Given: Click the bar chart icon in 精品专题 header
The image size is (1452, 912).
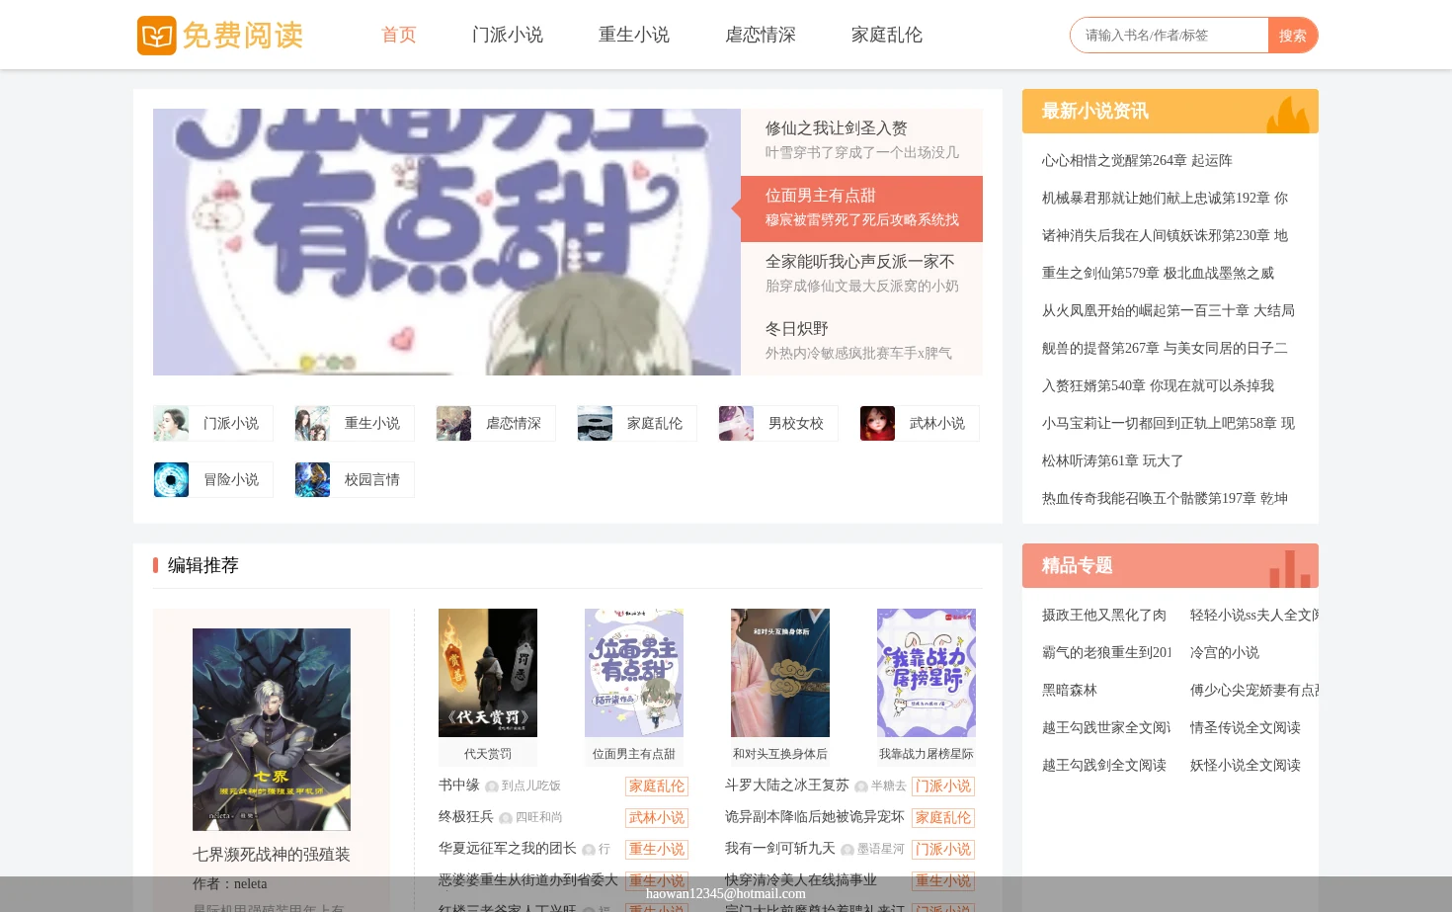Looking at the screenshot, I should (1290, 569).
